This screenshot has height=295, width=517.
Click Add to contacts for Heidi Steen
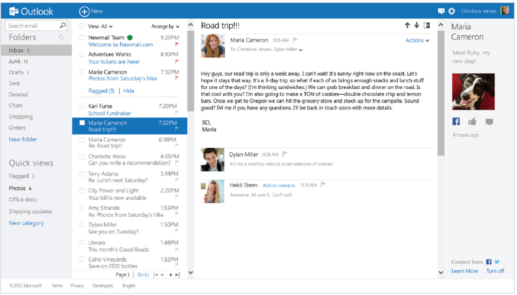(279, 186)
